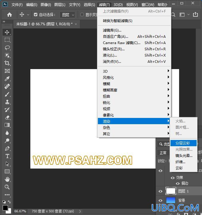The image size is (202, 215).
Task: Click 转换为智能滤镜(S) in the filter menu
Action: pyautogui.click(x=134, y=21)
